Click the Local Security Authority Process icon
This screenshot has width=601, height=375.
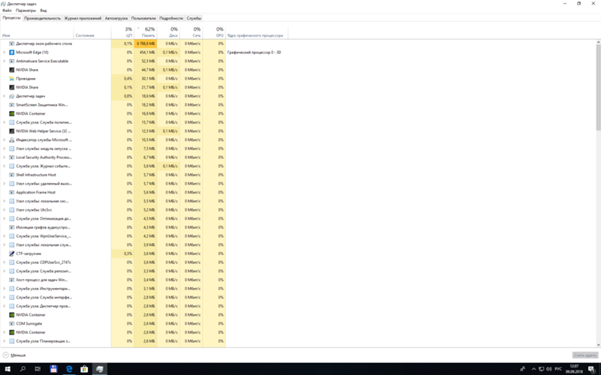(x=11, y=157)
